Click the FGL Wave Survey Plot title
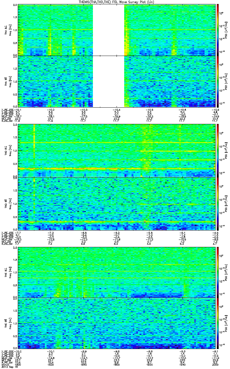This screenshot has height=369, width=230. tap(116, 2)
